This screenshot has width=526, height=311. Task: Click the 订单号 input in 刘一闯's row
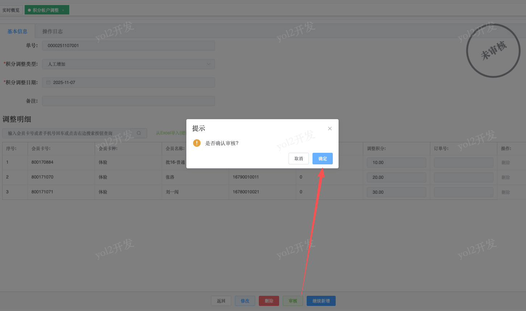(464, 192)
